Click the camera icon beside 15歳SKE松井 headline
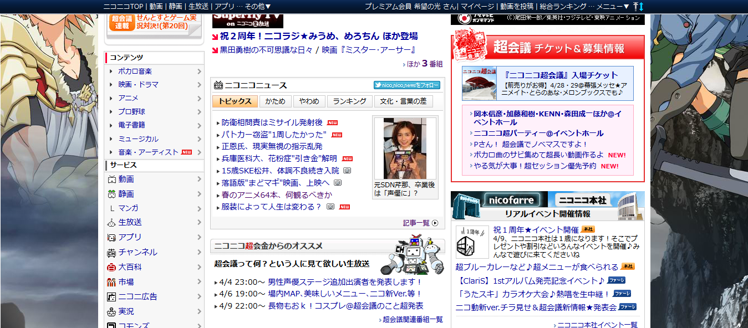 pos(347,171)
